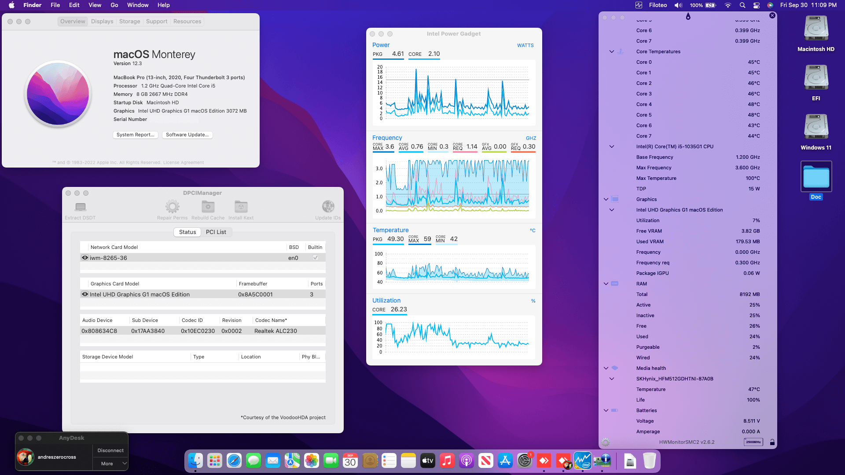This screenshot has height=475, width=845.
Task: Open the App Store from the Dock
Action: point(505,461)
